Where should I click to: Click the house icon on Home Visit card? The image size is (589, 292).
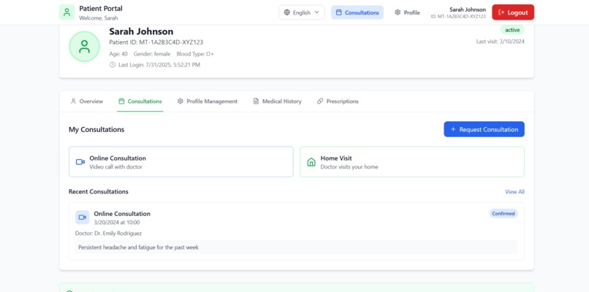coord(311,162)
